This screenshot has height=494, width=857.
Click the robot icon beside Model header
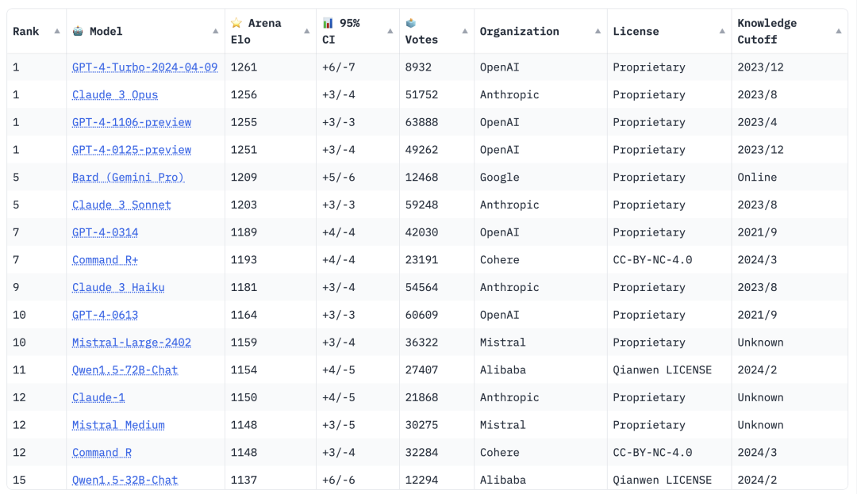click(x=78, y=31)
